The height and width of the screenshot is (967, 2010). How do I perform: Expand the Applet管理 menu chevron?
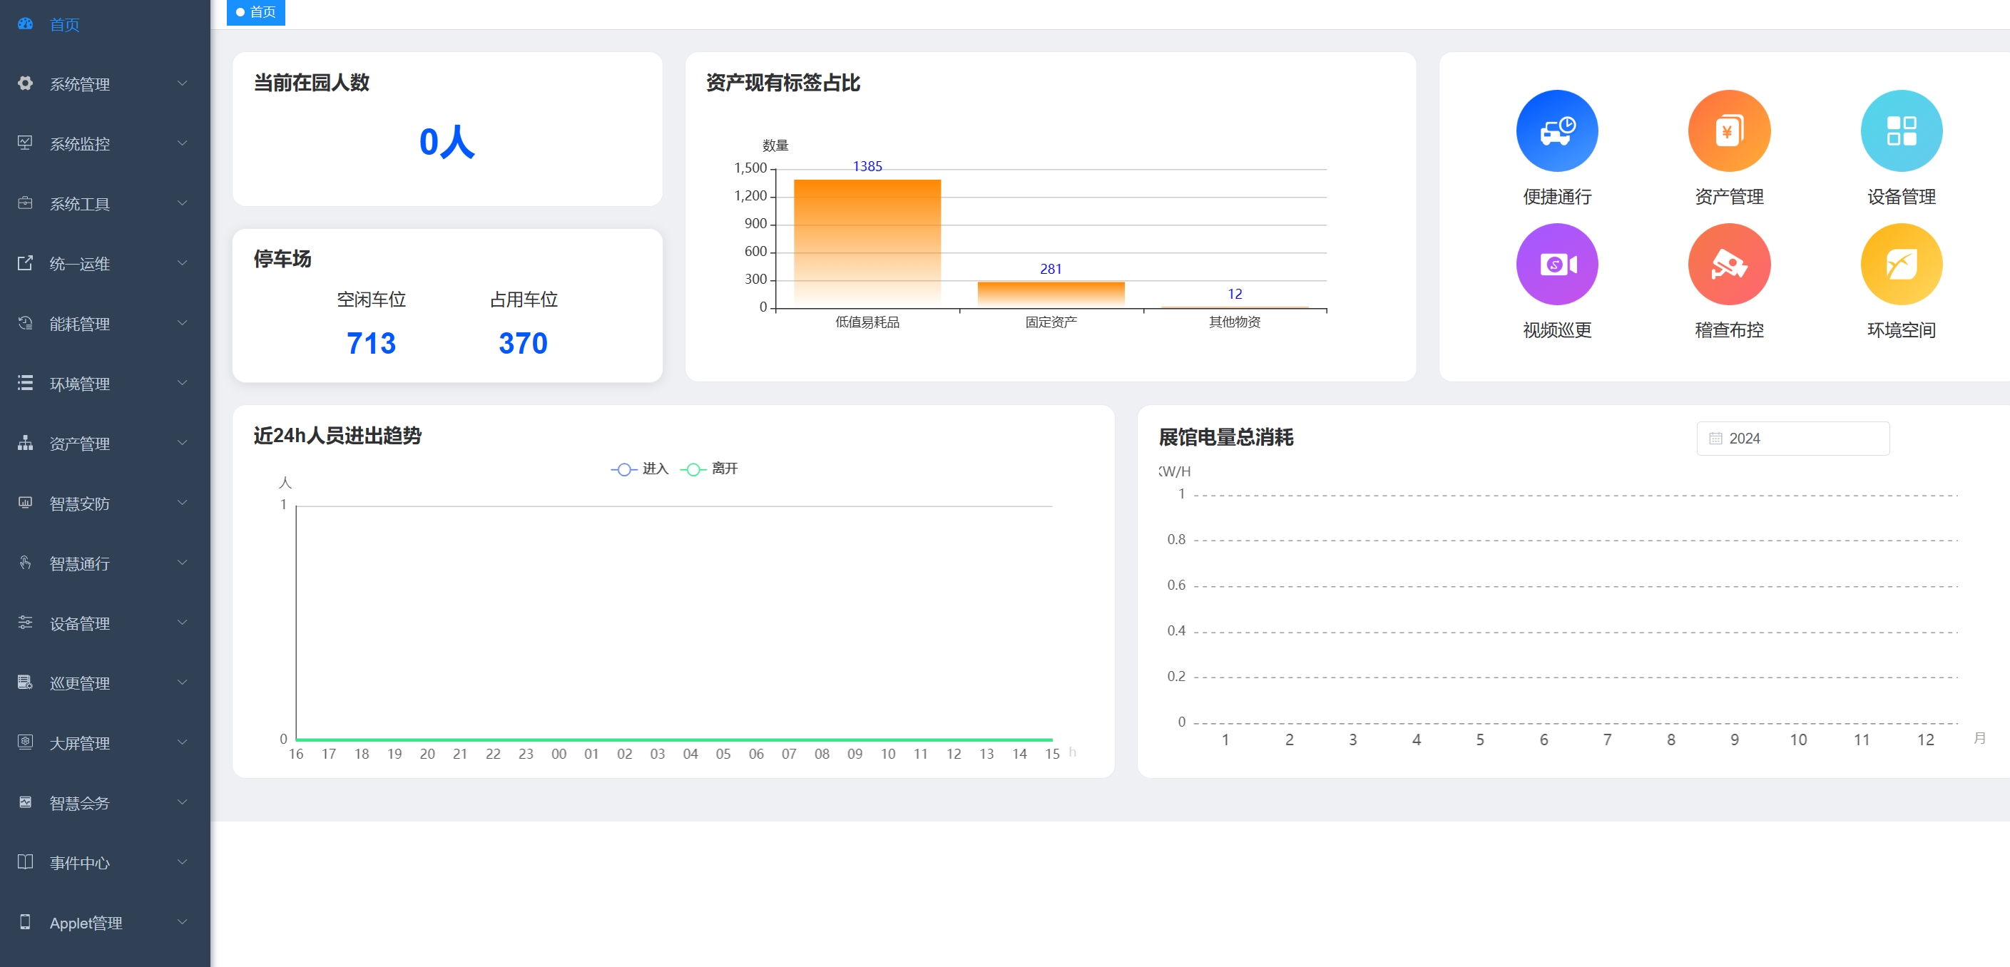182,922
